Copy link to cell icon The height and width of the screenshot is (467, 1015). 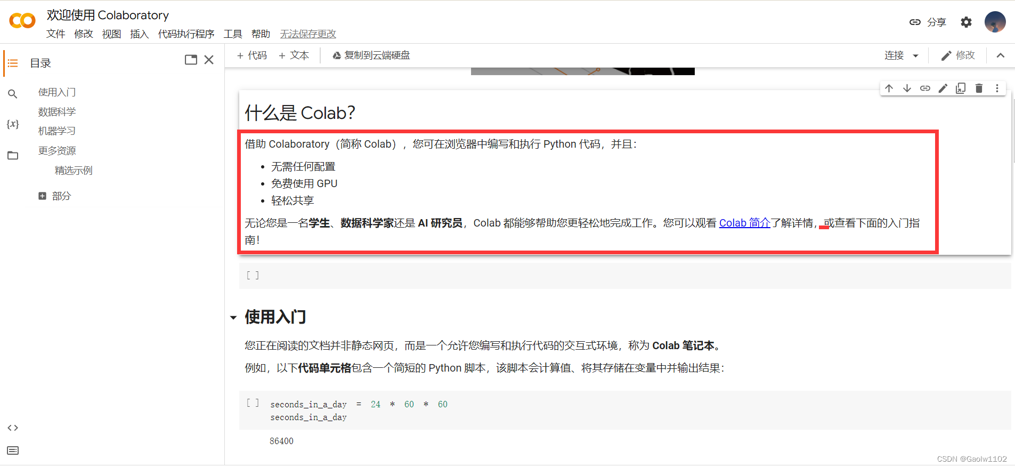[925, 88]
